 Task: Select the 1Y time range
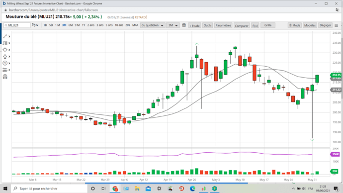click(84, 25)
